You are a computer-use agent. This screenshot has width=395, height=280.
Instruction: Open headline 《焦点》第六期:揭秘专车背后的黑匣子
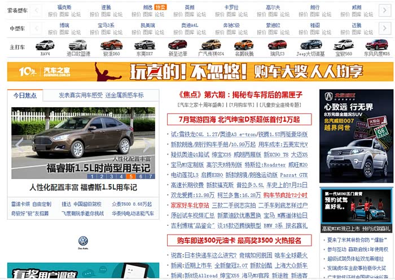point(240,95)
